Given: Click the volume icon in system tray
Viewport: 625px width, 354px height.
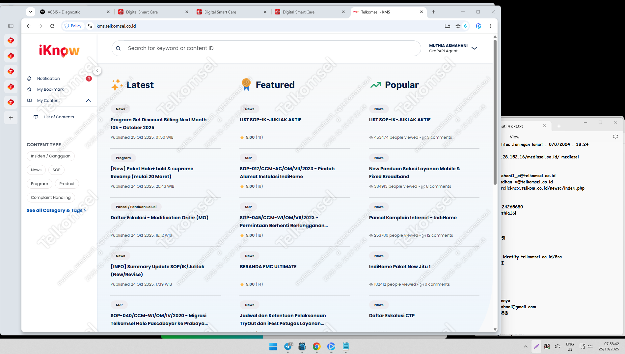Looking at the screenshot, I should pos(590,346).
